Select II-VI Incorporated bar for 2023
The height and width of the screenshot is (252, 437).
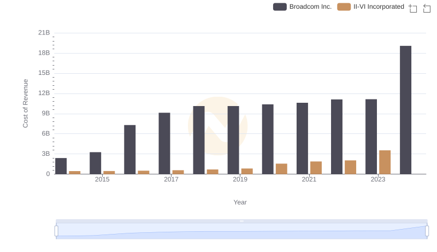[385, 162]
